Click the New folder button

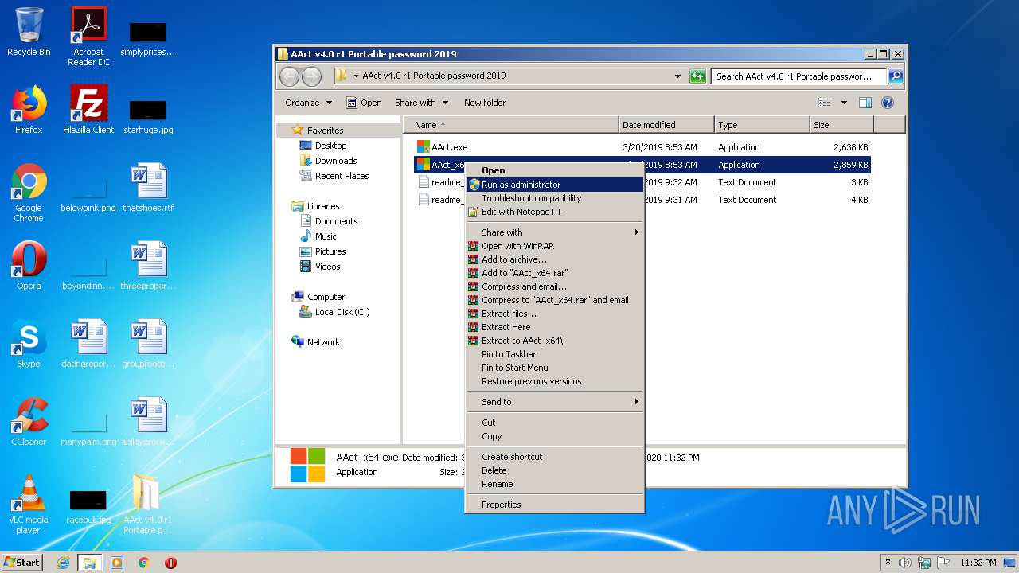click(x=485, y=103)
